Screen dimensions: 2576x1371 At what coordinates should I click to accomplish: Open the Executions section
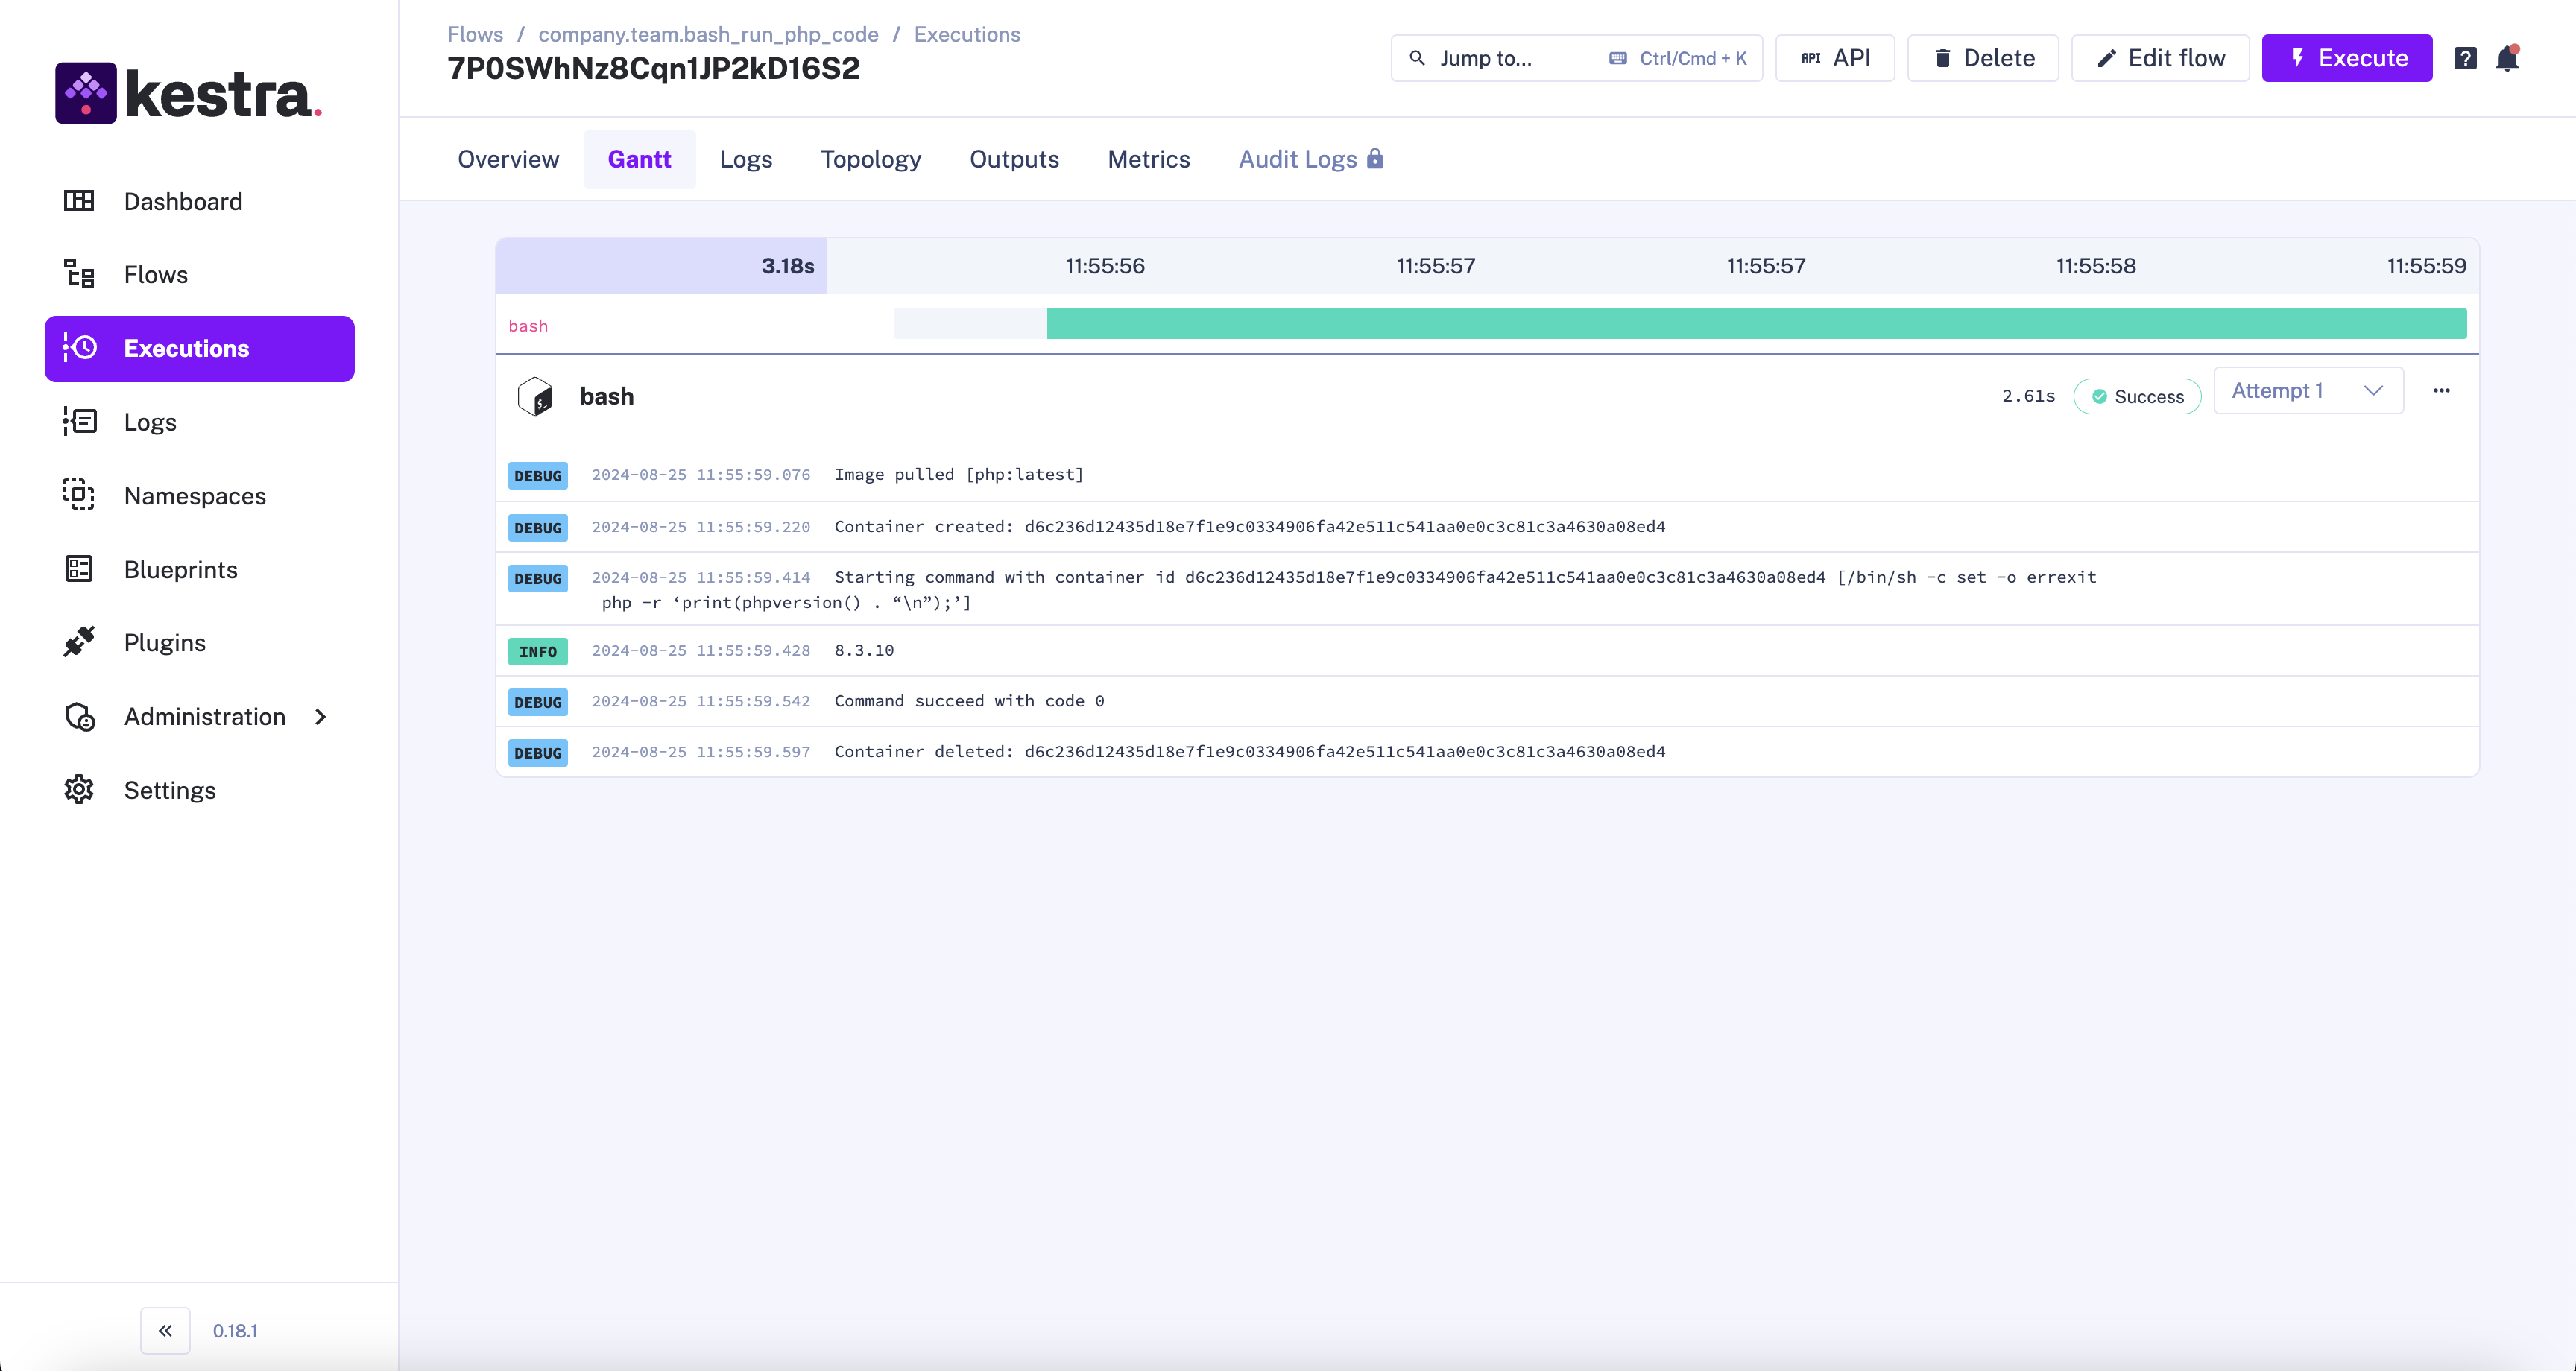pos(186,348)
